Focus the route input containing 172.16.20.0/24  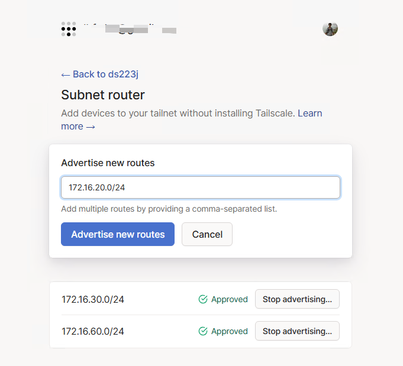[x=201, y=187]
